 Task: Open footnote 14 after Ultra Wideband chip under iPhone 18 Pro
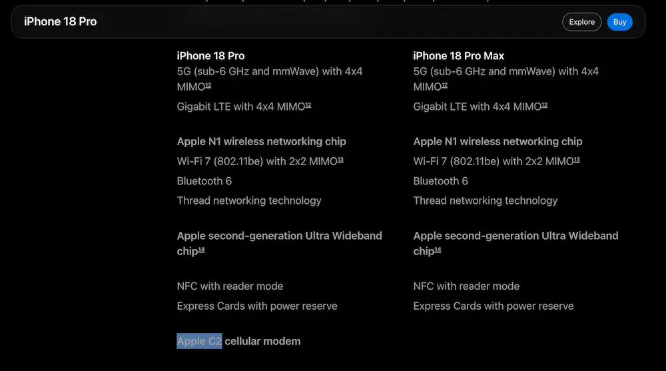[201, 250]
